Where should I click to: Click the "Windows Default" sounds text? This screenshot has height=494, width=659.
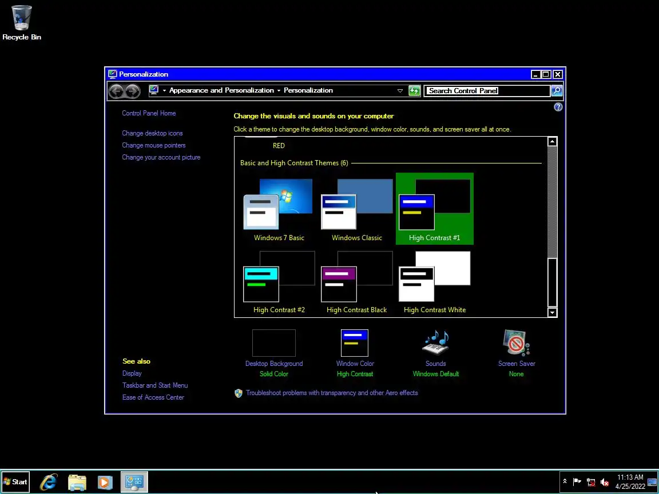point(435,374)
